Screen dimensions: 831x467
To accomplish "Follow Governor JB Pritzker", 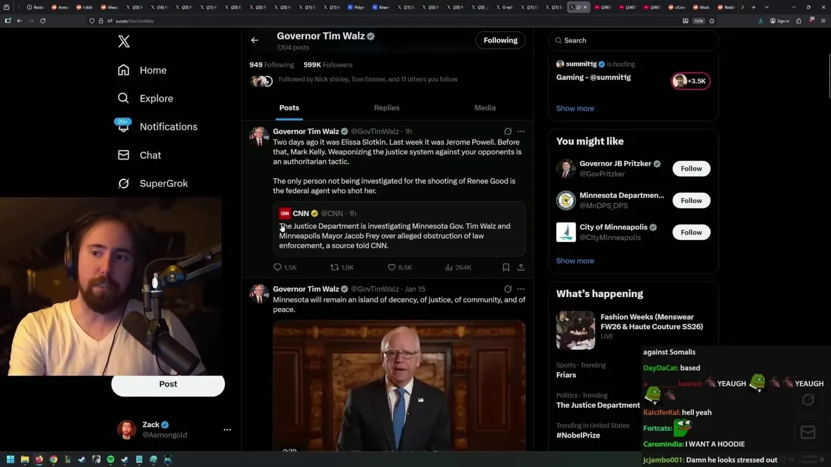I will 691,169.
